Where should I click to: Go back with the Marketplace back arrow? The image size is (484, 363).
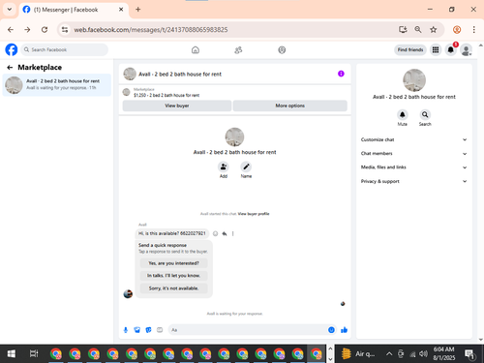coord(10,67)
